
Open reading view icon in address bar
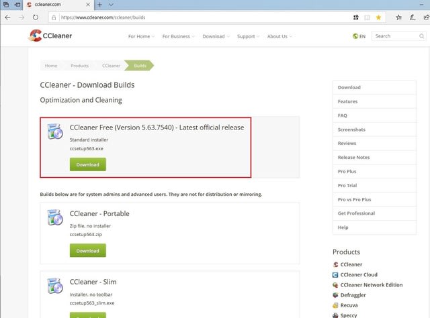click(x=367, y=17)
